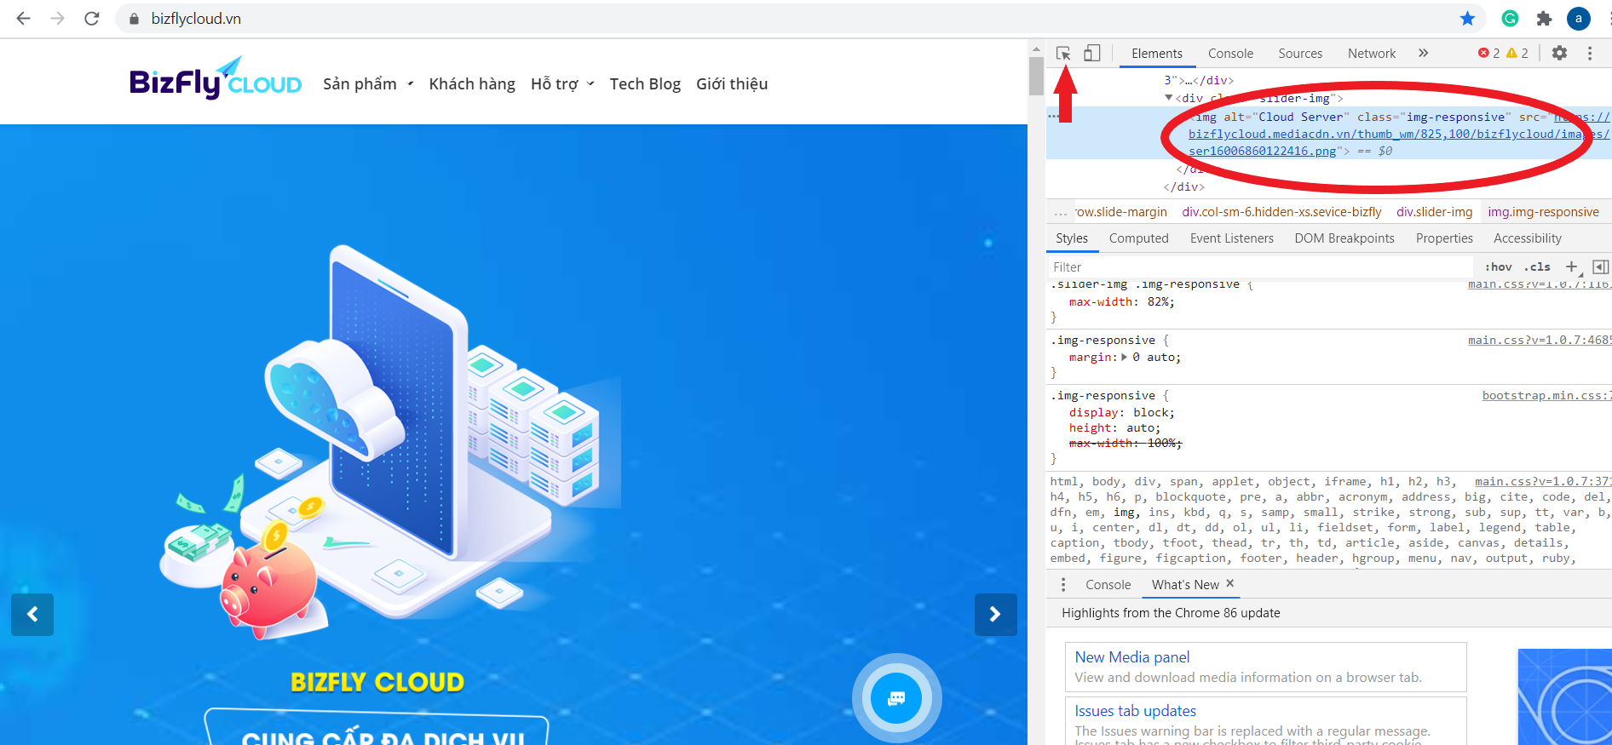Expand the Sản phẩm dropdown menu
This screenshot has height=745, width=1612.
pyautogui.click(x=368, y=83)
